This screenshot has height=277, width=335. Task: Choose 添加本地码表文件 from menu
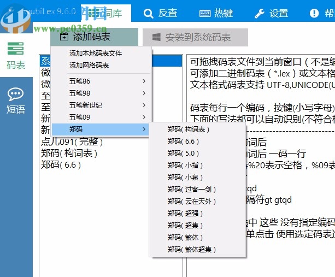pyautogui.click(x=101, y=53)
